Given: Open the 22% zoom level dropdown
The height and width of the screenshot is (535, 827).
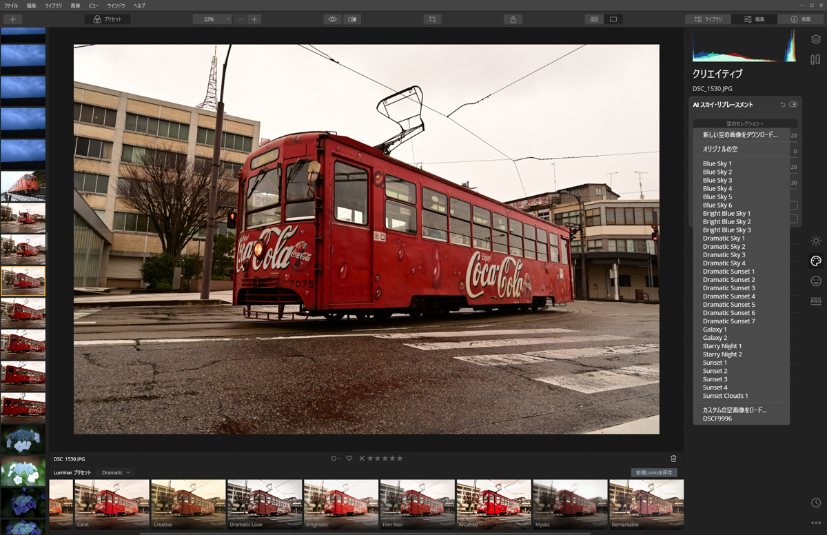Looking at the screenshot, I should coord(212,19).
